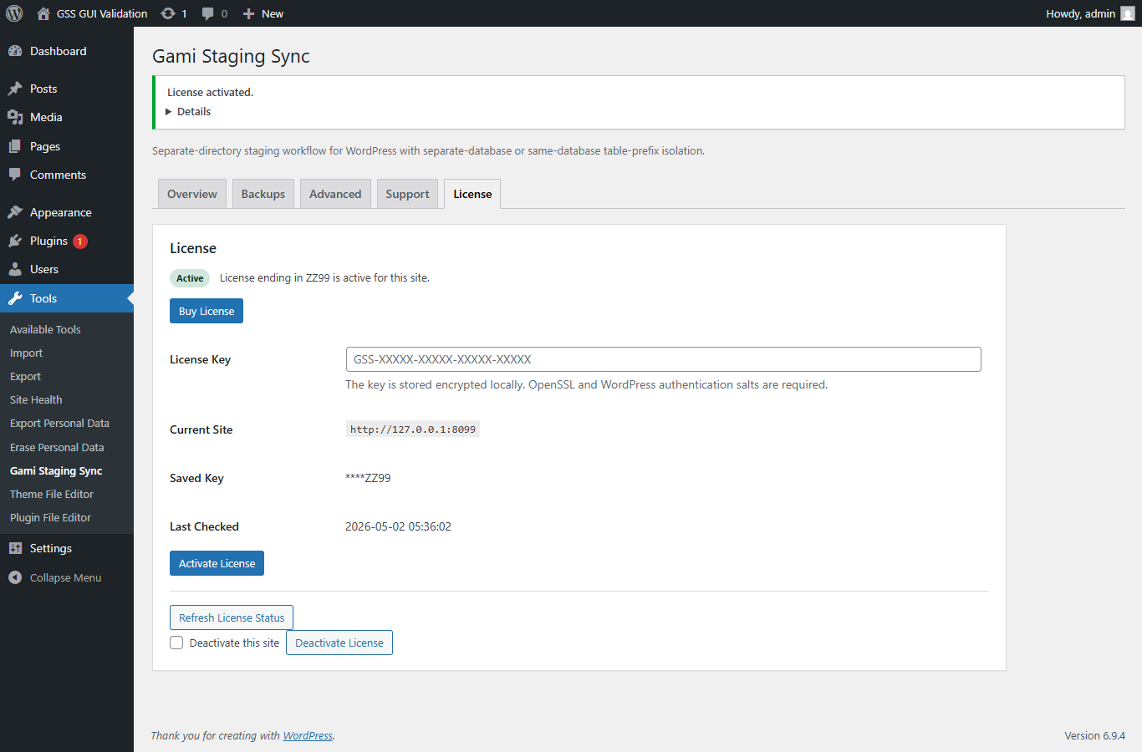Open the Import submenu item
The width and height of the screenshot is (1142, 752).
point(26,353)
